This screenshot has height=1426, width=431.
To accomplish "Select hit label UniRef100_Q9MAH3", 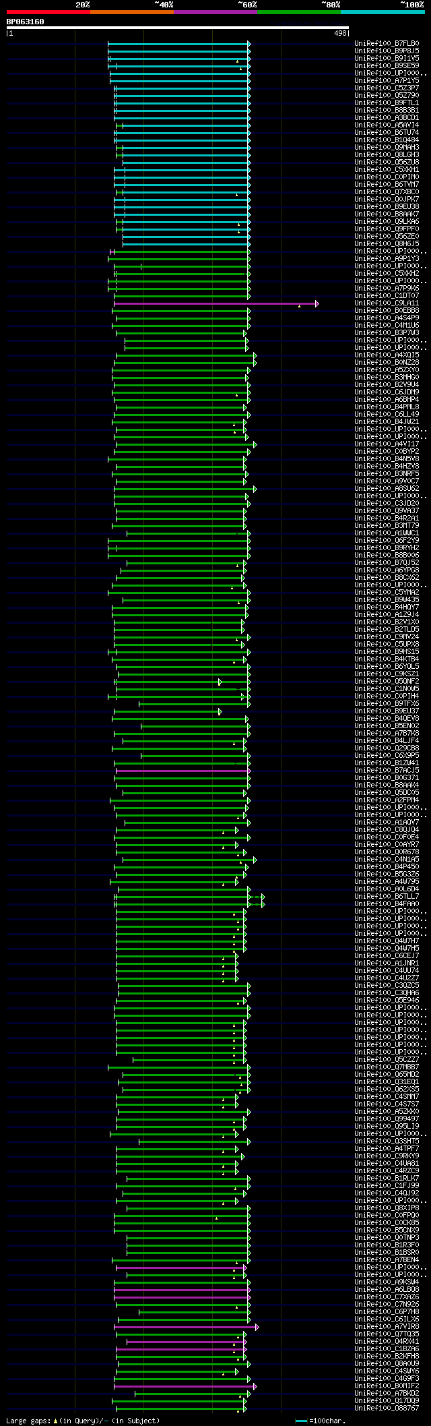I will (x=387, y=148).
